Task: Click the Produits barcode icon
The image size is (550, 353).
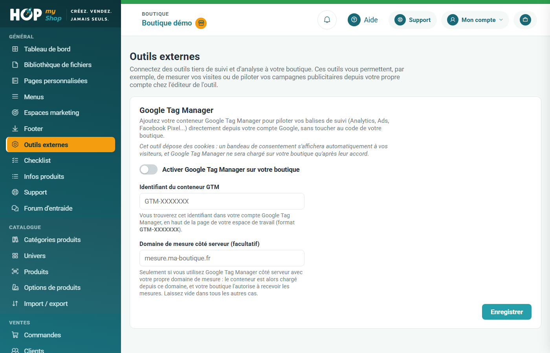Action: click(x=15, y=272)
